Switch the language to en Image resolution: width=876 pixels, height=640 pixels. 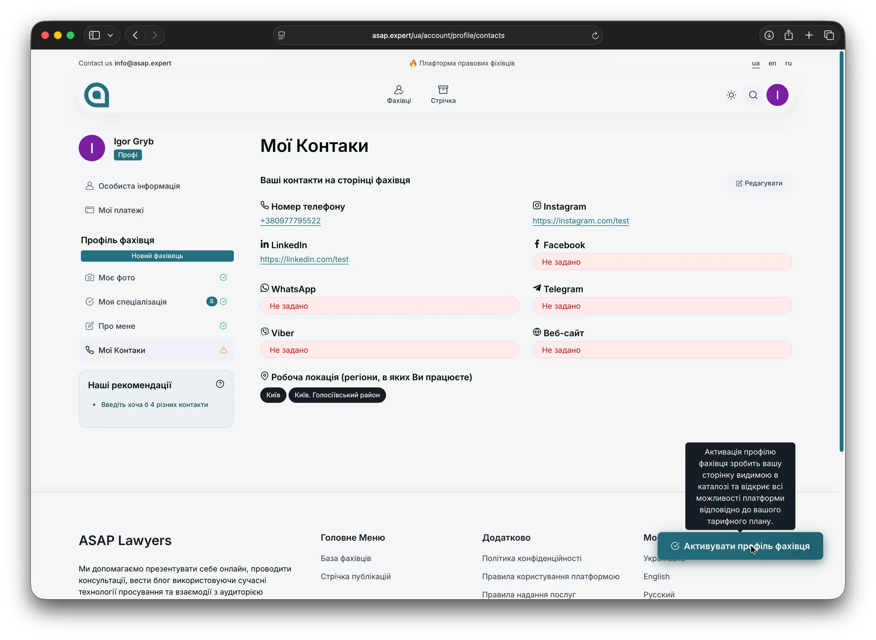coord(772,63)
